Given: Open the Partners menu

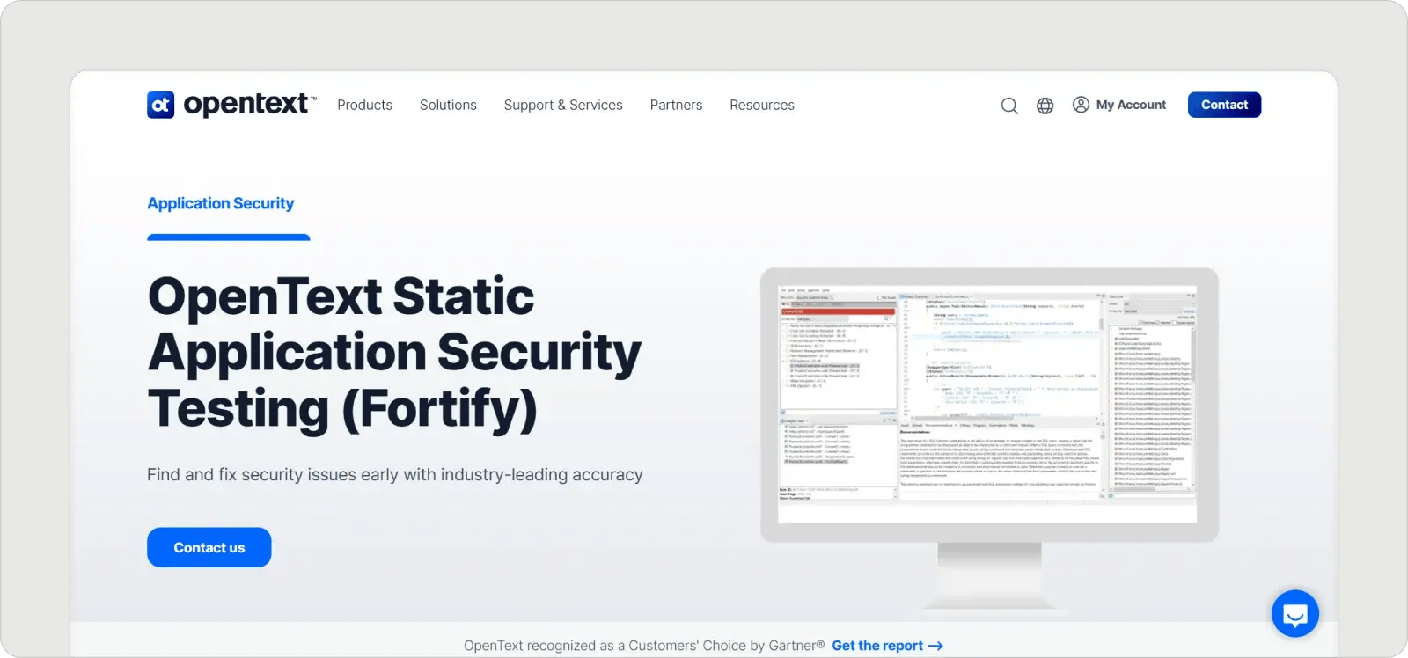Looking at the screenshot, I should pos(676,105).
